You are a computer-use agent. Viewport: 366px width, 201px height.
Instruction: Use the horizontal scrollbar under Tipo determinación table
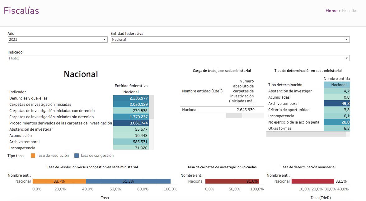click(x=306, y=134)
